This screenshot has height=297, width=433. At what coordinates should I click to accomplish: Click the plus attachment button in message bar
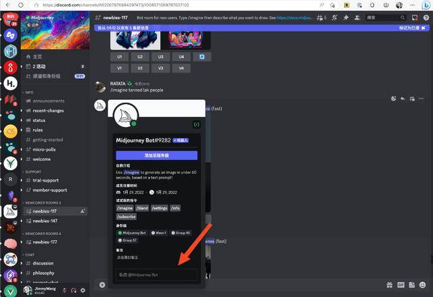tap(102, 285)
